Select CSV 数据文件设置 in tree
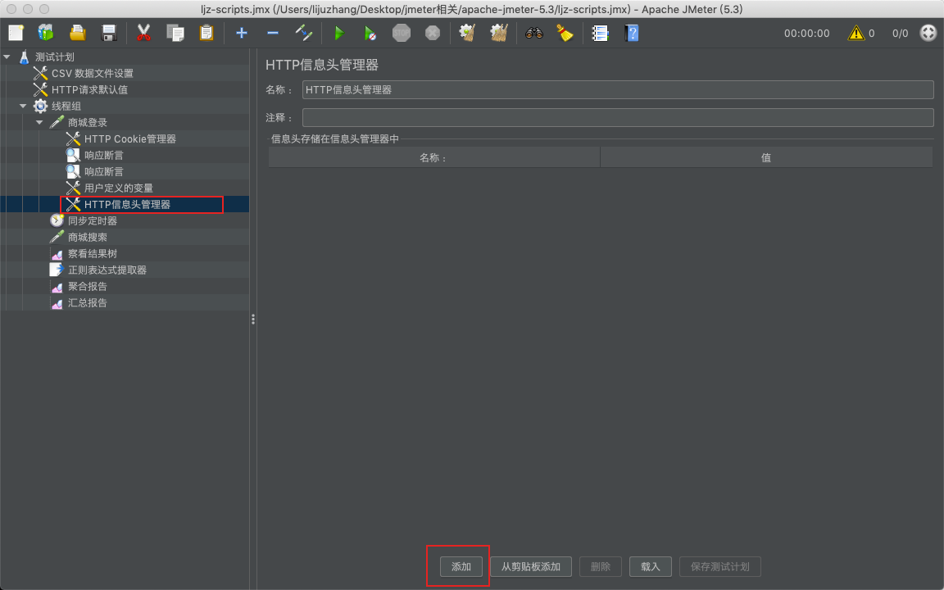 [x=92, y=74]
